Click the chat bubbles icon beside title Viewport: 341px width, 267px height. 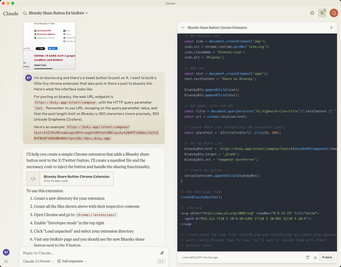[25, 13]
